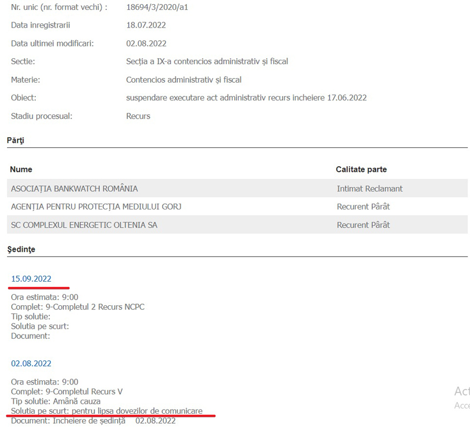Click the Stadiu procesual value Recurs

click(138, 116)
